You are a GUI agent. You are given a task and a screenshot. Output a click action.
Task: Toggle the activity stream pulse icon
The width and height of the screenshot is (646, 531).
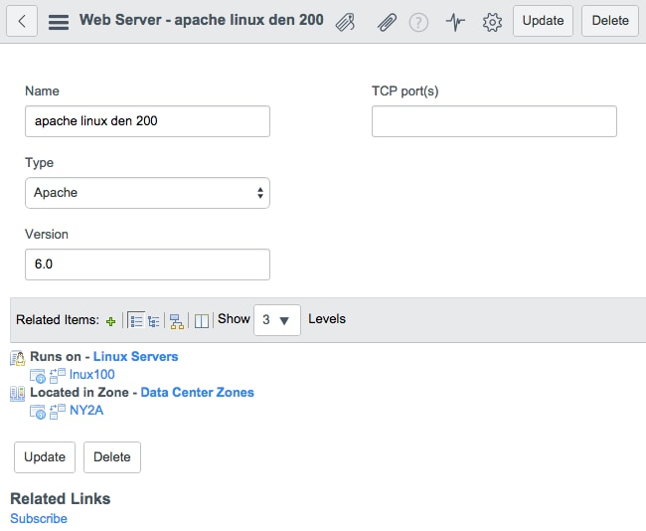[x=455, y=22]
